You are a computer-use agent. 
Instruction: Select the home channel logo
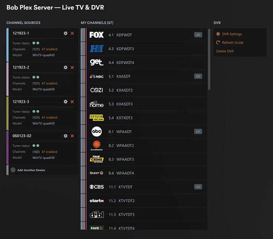click(97, 104)
